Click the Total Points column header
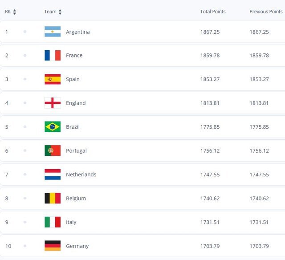This screenshot has height=260, width=285. click(213, 12)
